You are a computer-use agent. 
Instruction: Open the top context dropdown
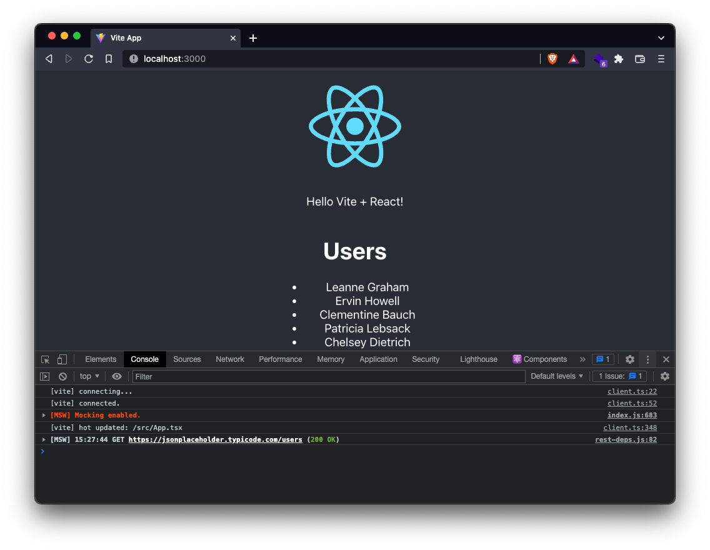(89, 376)
